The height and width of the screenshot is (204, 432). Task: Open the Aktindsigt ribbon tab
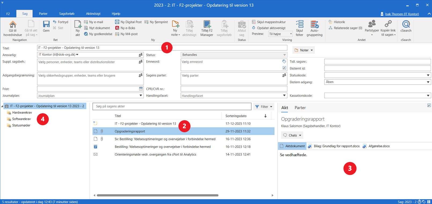pos(93,14)
